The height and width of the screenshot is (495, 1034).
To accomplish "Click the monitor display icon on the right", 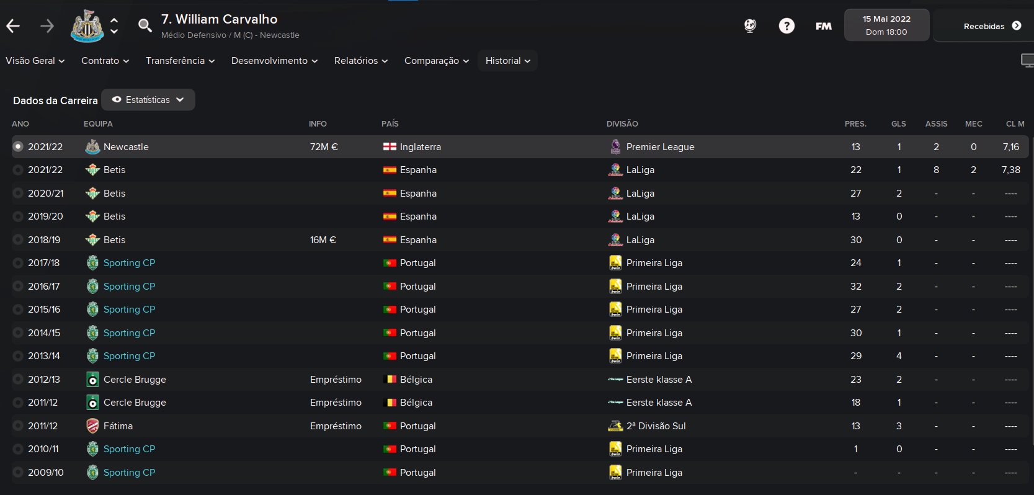I will pos(1027,61).
